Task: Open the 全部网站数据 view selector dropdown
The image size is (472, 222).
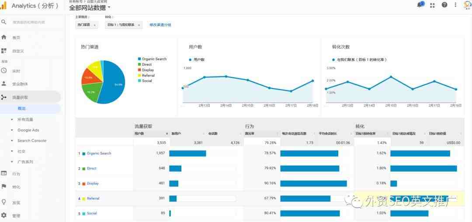Action: pyautogui.click(x=90, y=7)
